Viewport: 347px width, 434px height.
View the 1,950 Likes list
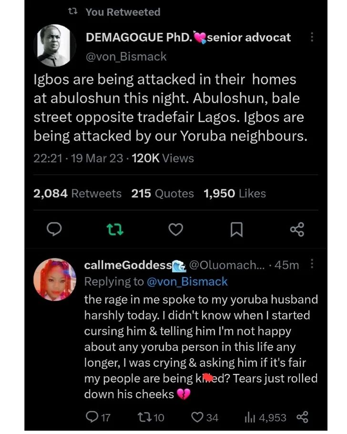pyautogui.click(x=235, y=193)
